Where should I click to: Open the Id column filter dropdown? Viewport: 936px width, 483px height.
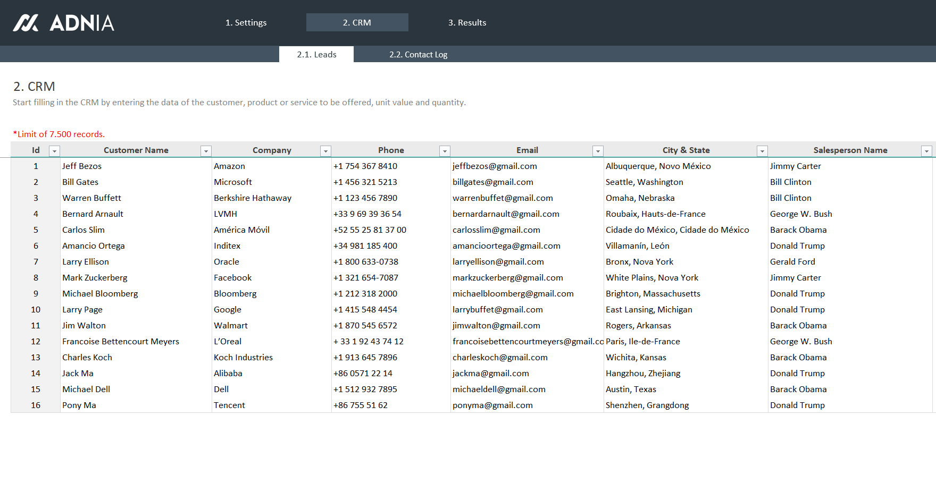[x=54, y=151]
